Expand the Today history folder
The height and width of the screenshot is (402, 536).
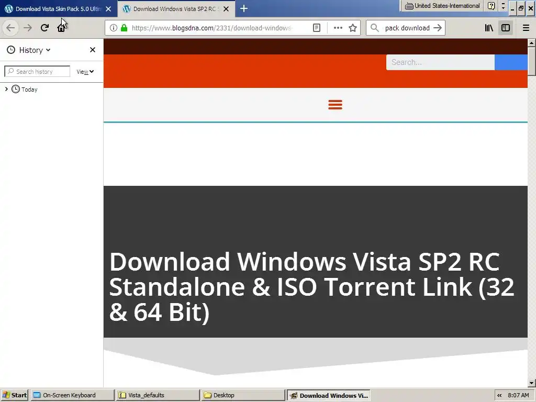click(6, 89)
